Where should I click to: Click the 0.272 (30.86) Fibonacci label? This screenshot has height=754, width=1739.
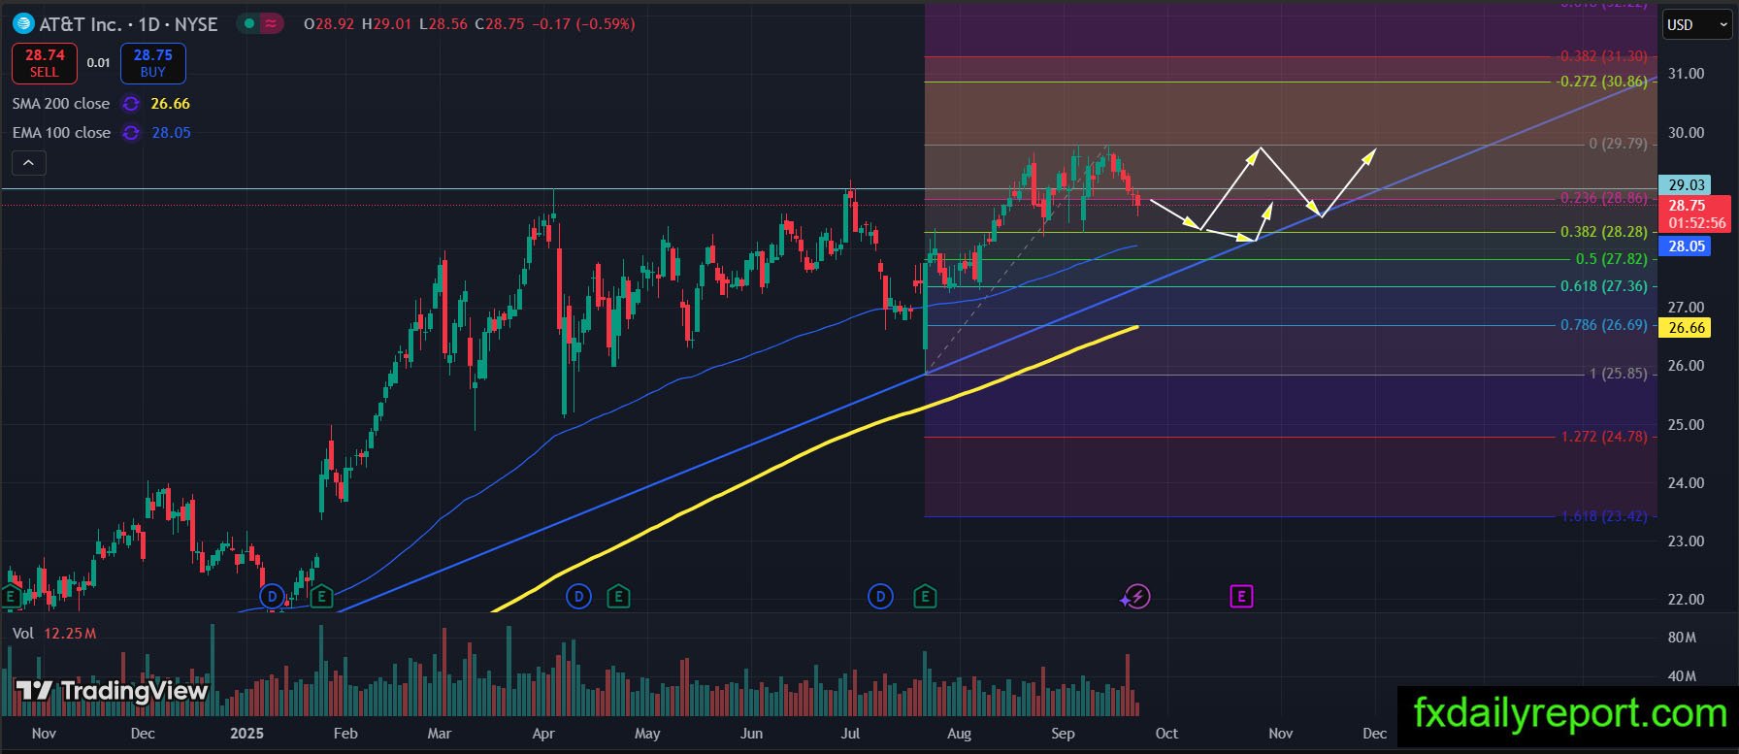click(1603, 82)
